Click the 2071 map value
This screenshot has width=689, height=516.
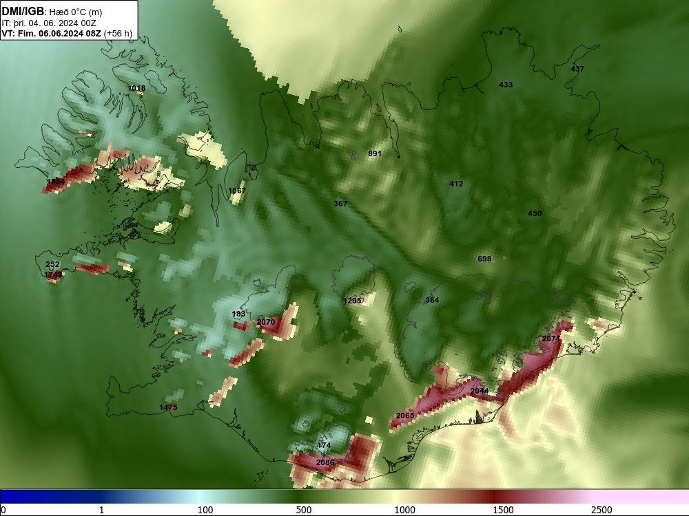(x=551, y=338)
